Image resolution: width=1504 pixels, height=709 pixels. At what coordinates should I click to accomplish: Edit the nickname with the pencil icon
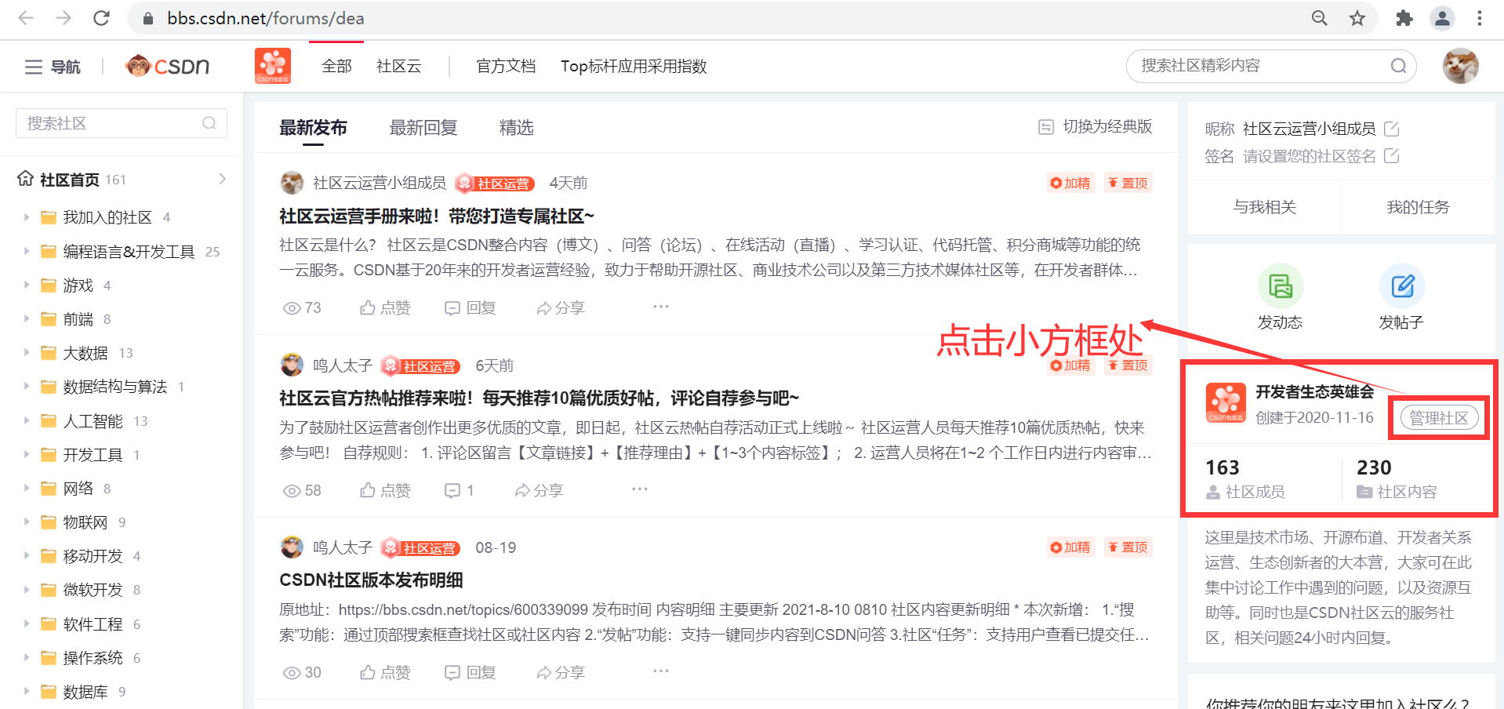pyautogui.click(x=1392, y=129)
